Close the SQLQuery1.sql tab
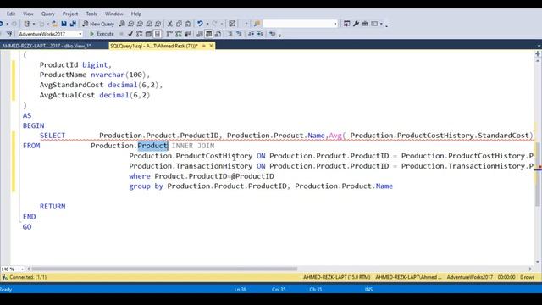Screen dimensions: 542x305 [211, 46]
